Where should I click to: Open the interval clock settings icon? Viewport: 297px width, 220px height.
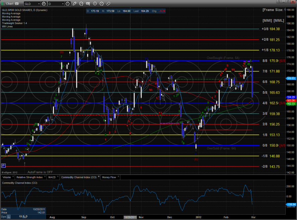pyautogui.click(x=68, y=4)
